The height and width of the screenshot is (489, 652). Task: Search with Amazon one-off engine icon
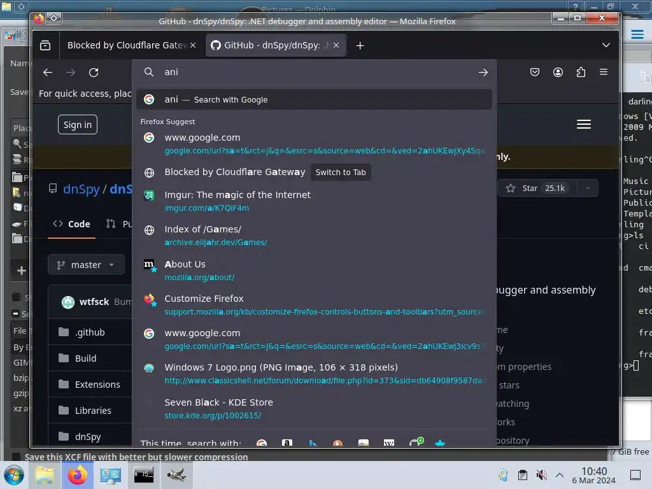(x=287, y=443)
